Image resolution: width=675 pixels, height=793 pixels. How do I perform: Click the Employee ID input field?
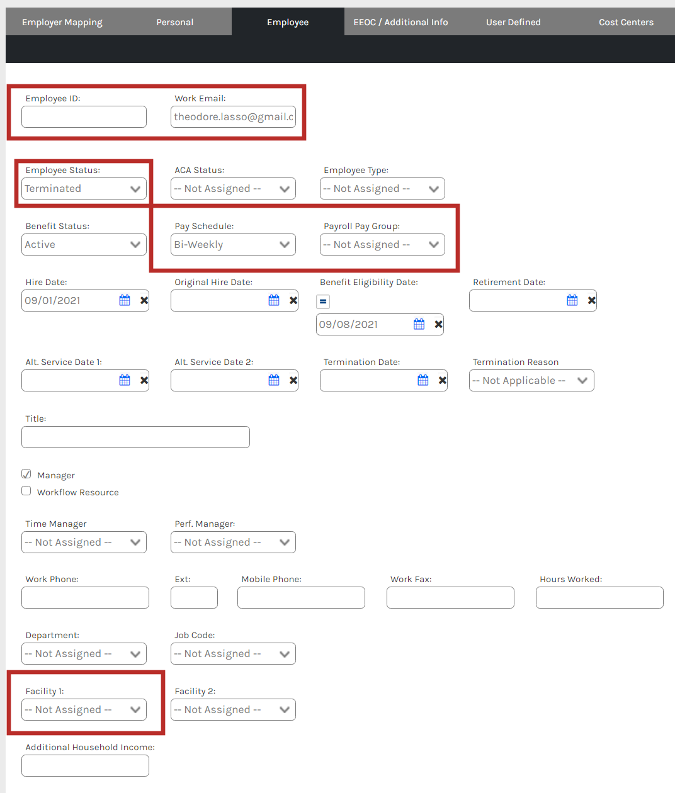84,117
